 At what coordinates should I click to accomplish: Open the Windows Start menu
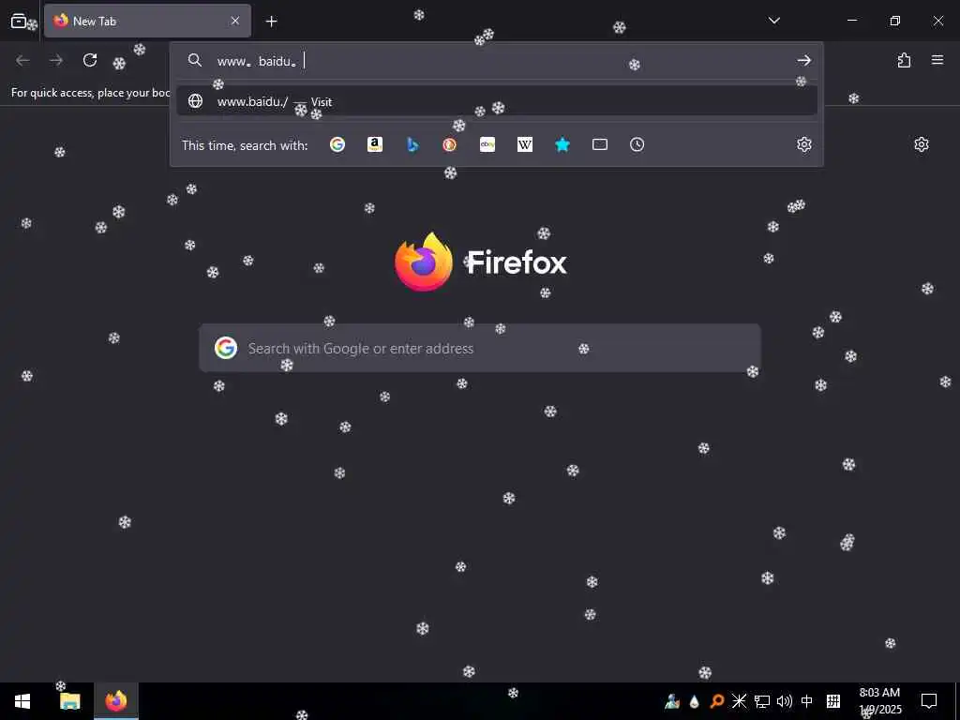(x=22, y=701)
